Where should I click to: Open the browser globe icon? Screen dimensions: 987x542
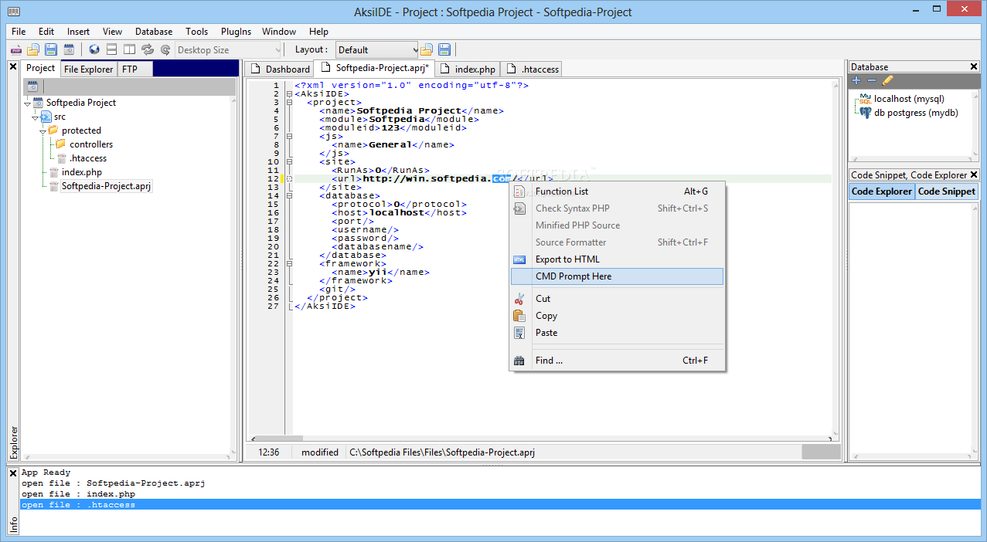[x=94, y=50]
